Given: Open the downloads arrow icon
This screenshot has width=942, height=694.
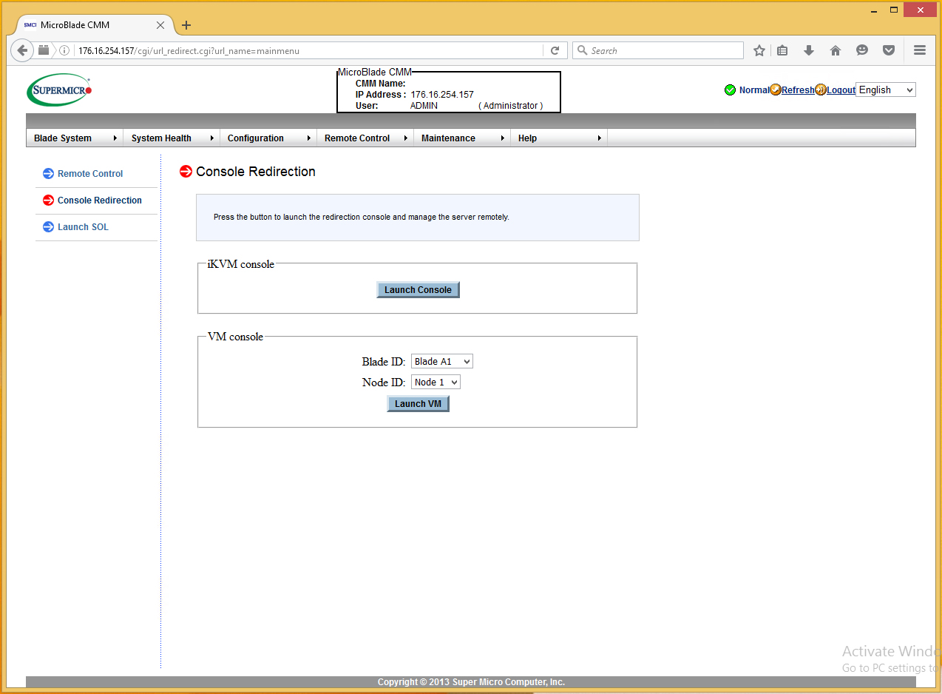Looking at the screenshot, I should 809,50.
